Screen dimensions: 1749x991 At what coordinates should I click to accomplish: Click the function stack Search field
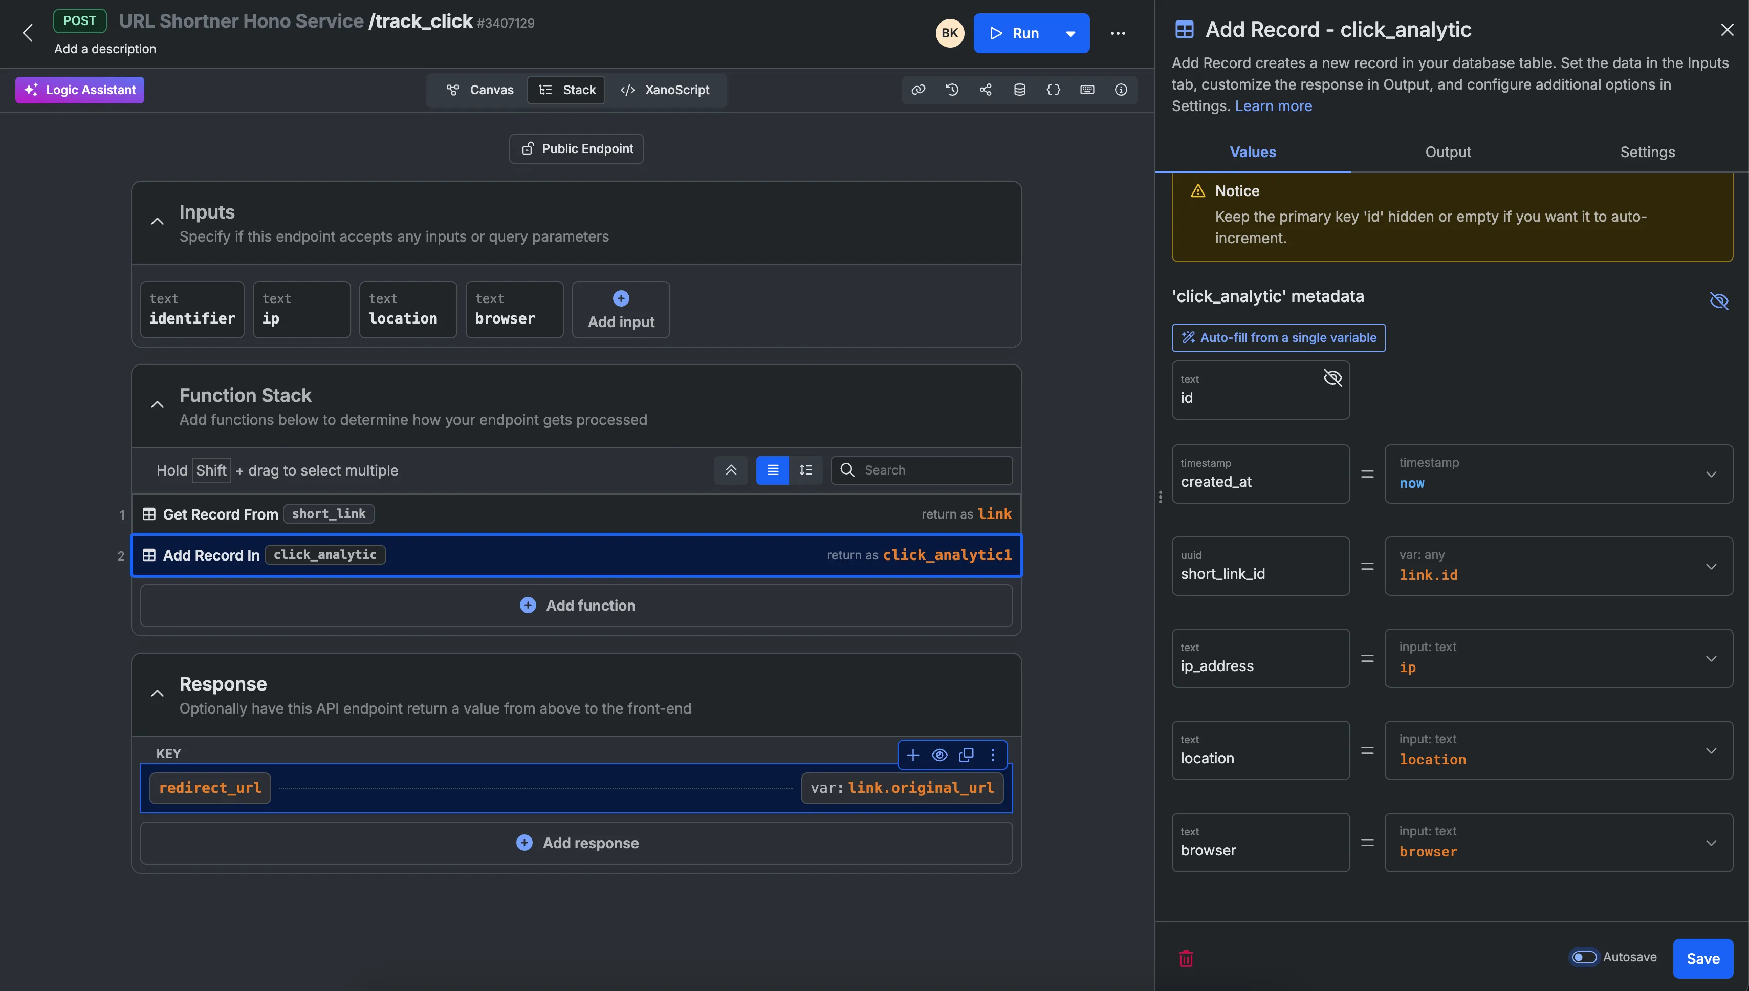[932, 470]
